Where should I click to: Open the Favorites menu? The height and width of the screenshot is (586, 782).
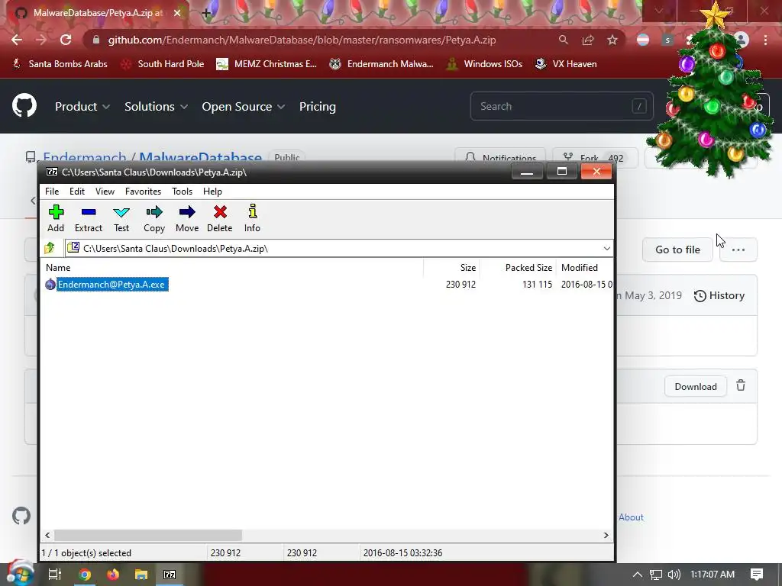[x=143, y=192]
